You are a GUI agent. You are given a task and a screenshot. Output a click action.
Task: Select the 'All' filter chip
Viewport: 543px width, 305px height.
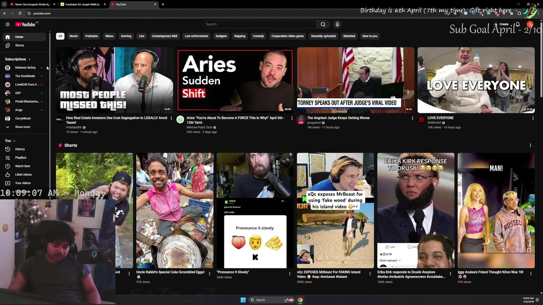point(60,36)
